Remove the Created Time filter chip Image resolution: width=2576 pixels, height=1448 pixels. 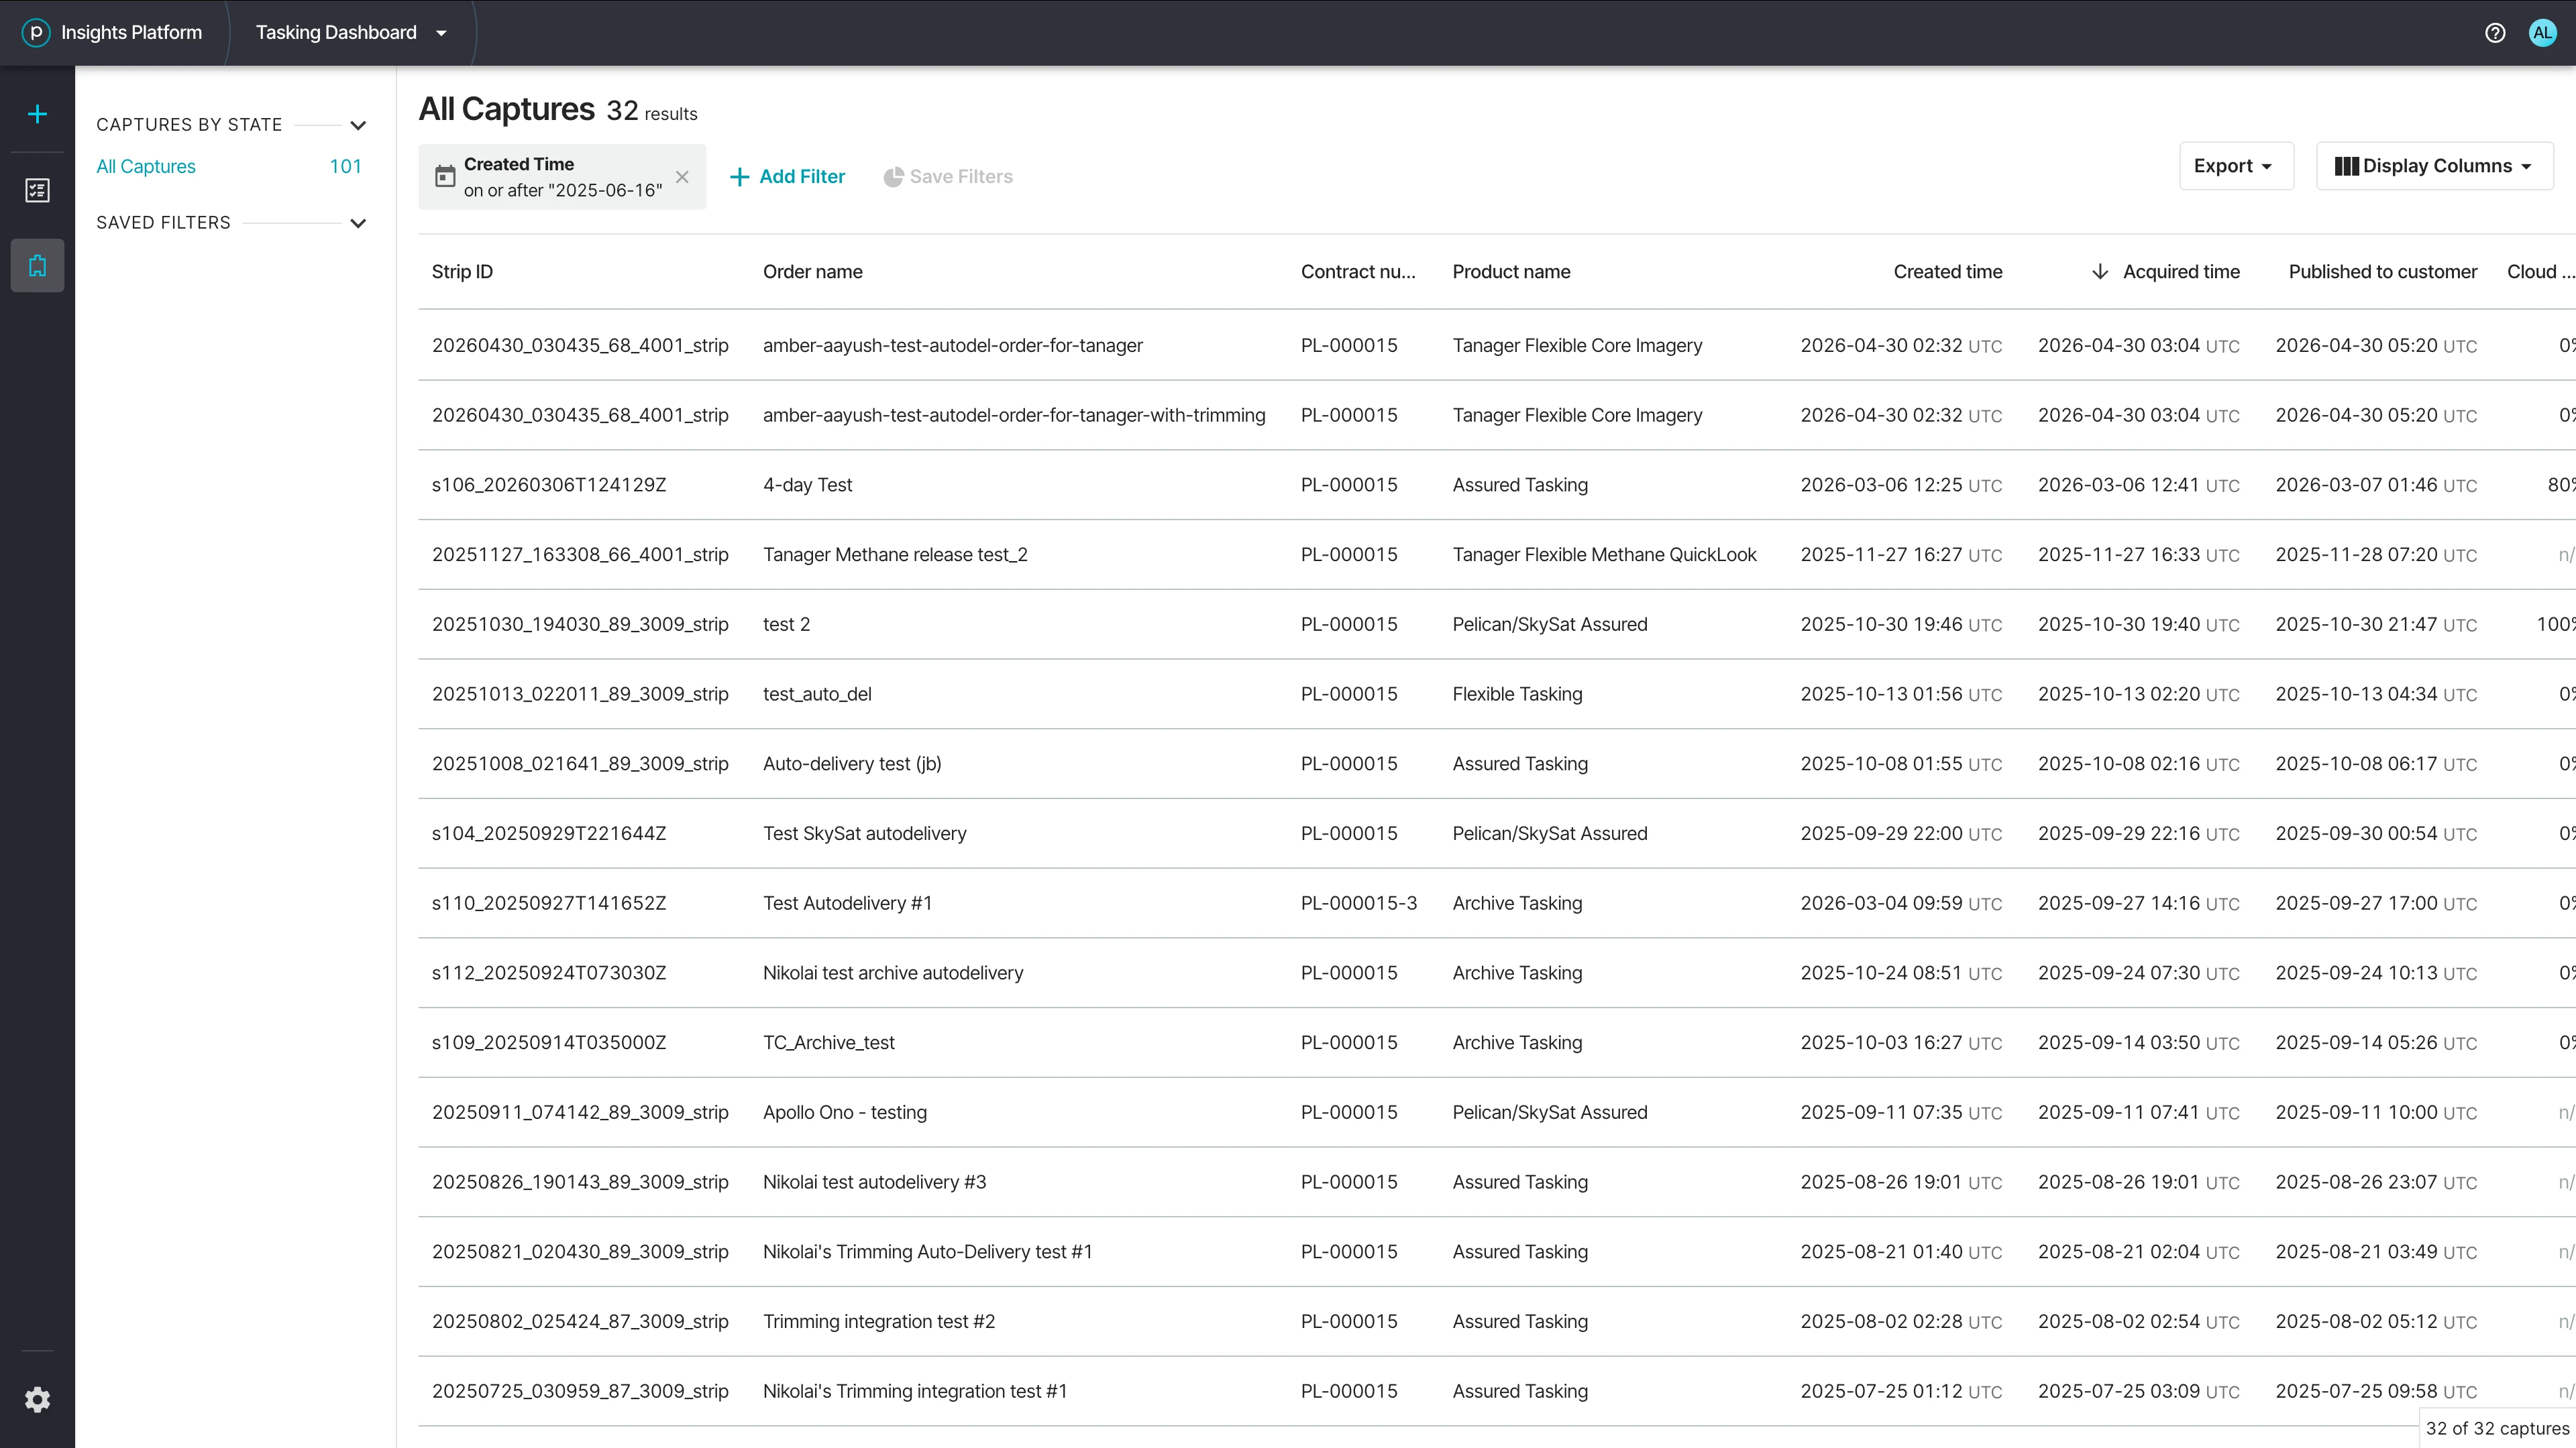(682, 177)
